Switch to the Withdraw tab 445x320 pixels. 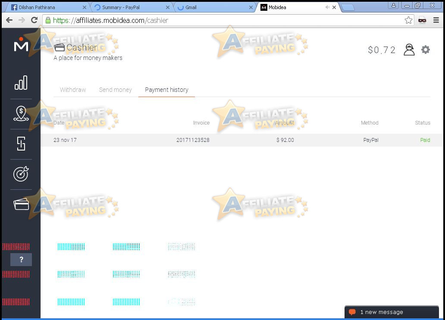[72, 90]
